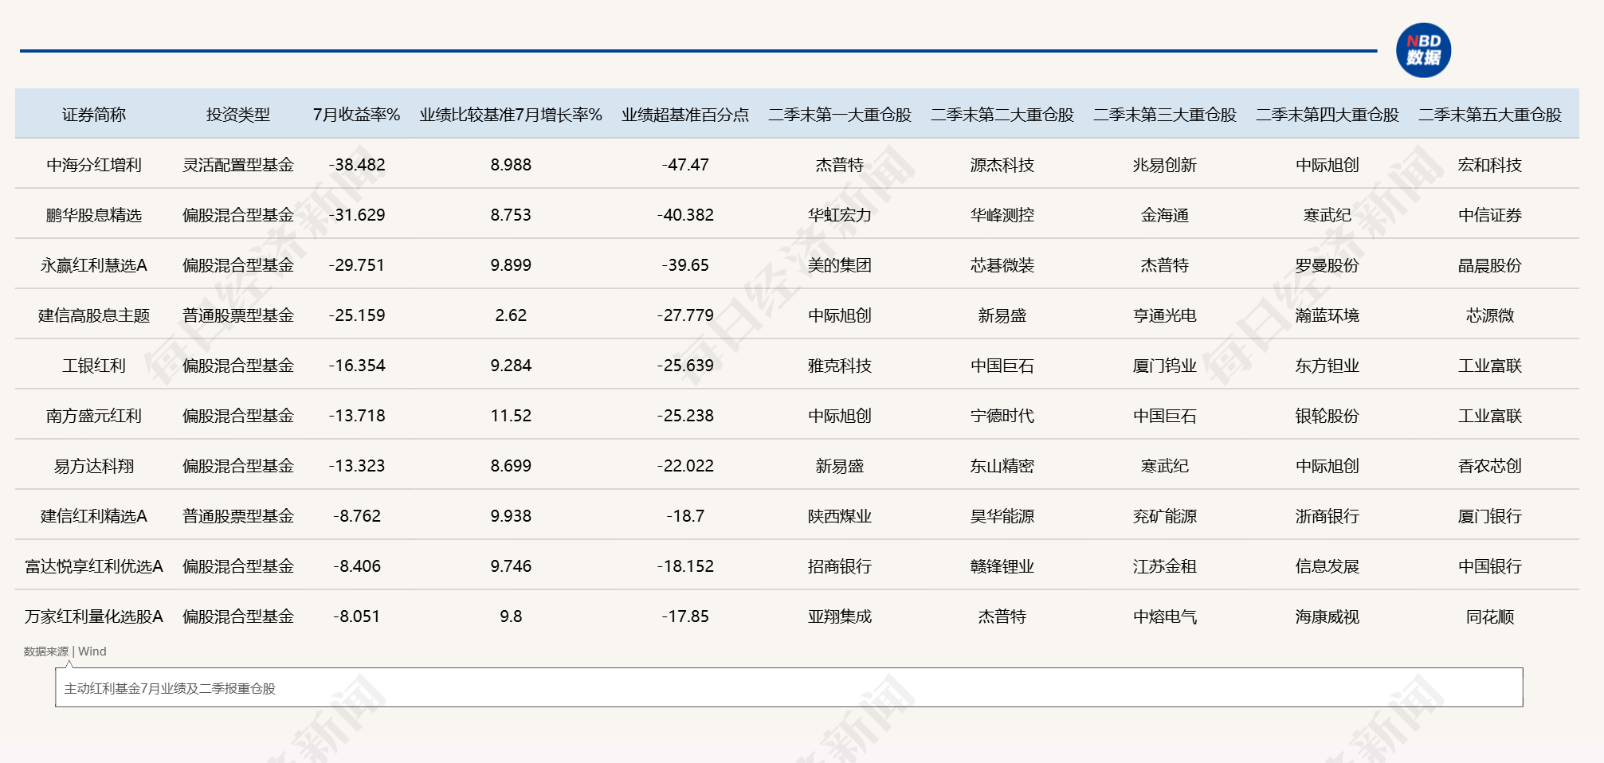This screenshot has width=1604, height=763.
Task: Click benchmark growth value 9.938
Action: pyautogui.click(x=511, y=516)
